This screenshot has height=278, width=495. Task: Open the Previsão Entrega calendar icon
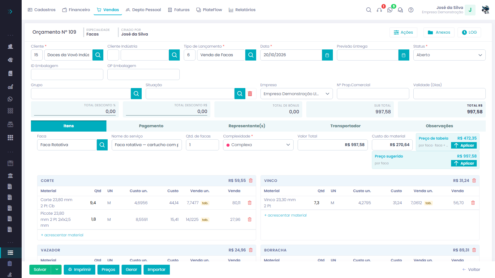404,55
